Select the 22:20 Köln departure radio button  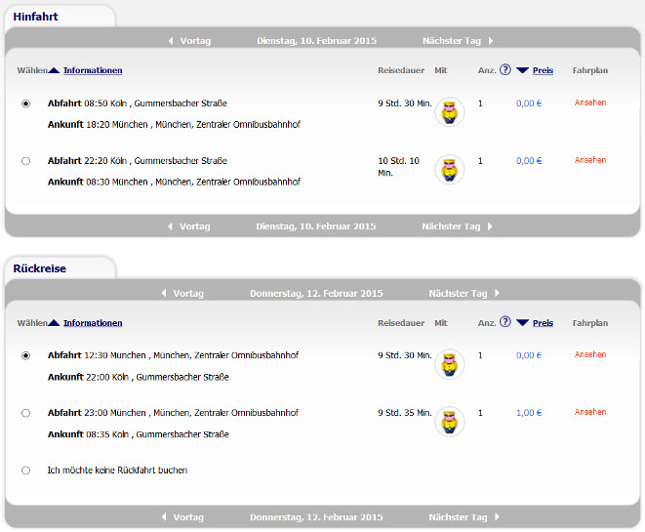point(25,161)
